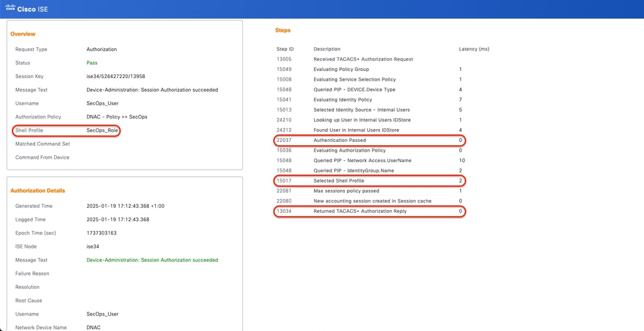Click step 15041 Evaluating Identity Policy

369,100
